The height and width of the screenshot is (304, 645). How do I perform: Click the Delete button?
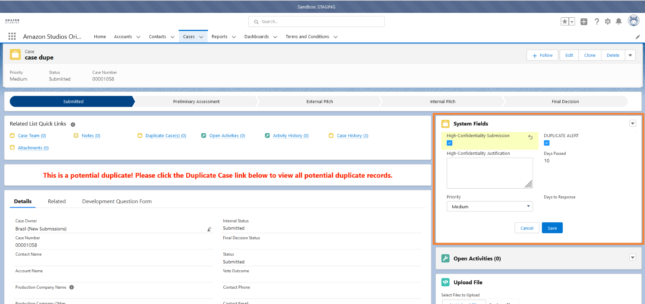coord(613,55)
